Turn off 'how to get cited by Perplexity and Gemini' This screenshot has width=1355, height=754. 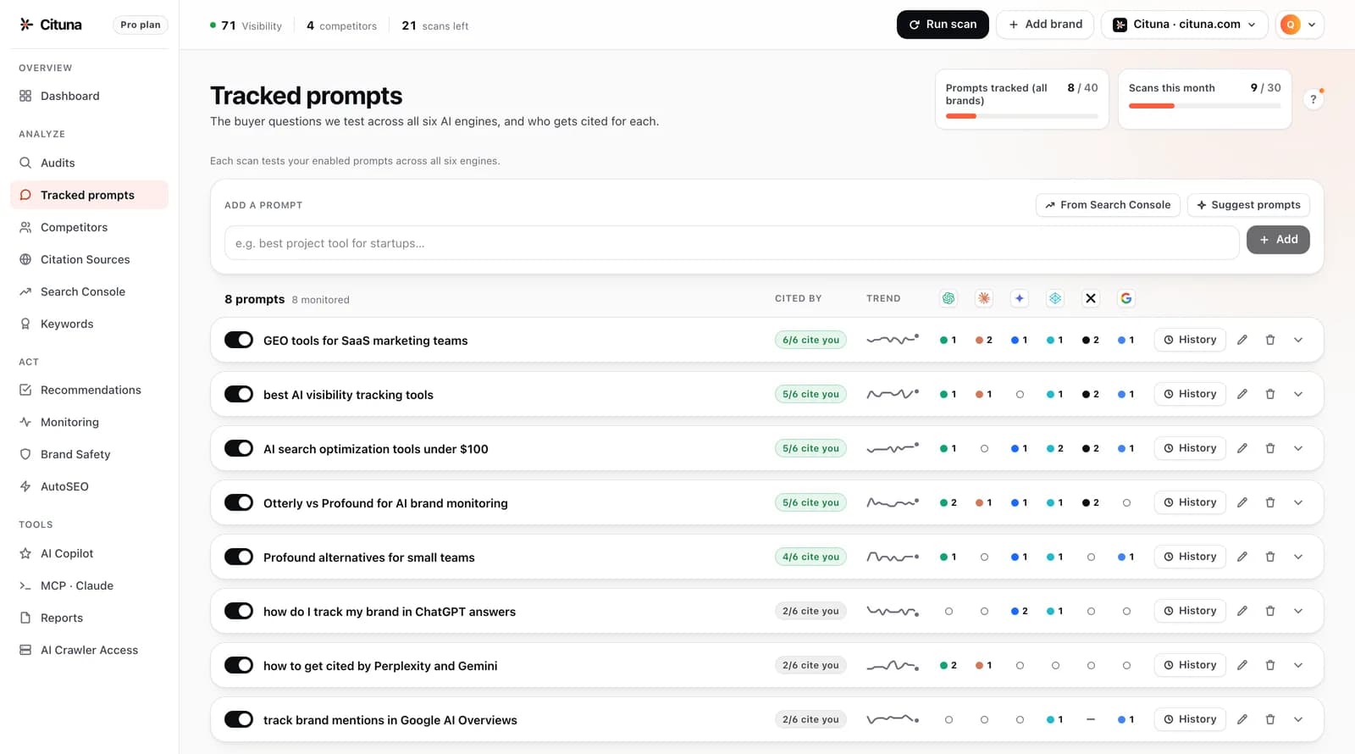tap(239, 665)
